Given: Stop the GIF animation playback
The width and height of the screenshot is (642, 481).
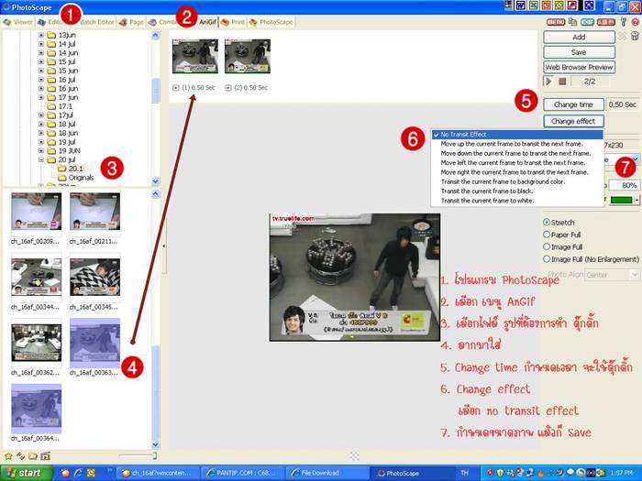Looking at the screenshot, I should pos(562,82).
